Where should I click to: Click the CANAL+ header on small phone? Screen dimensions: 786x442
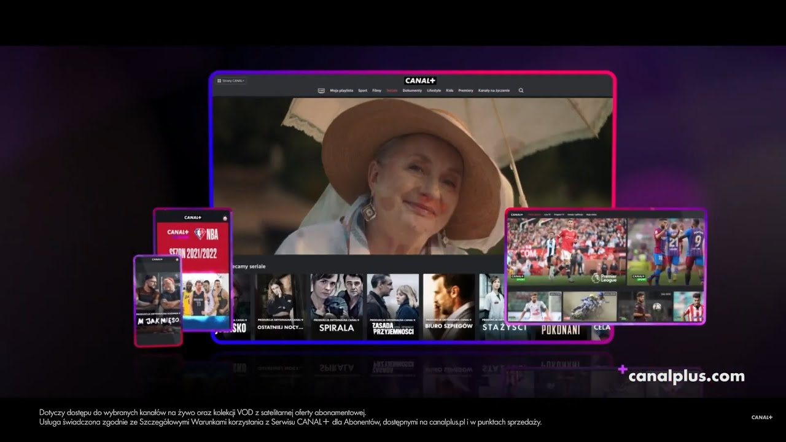tap(158, 259)
